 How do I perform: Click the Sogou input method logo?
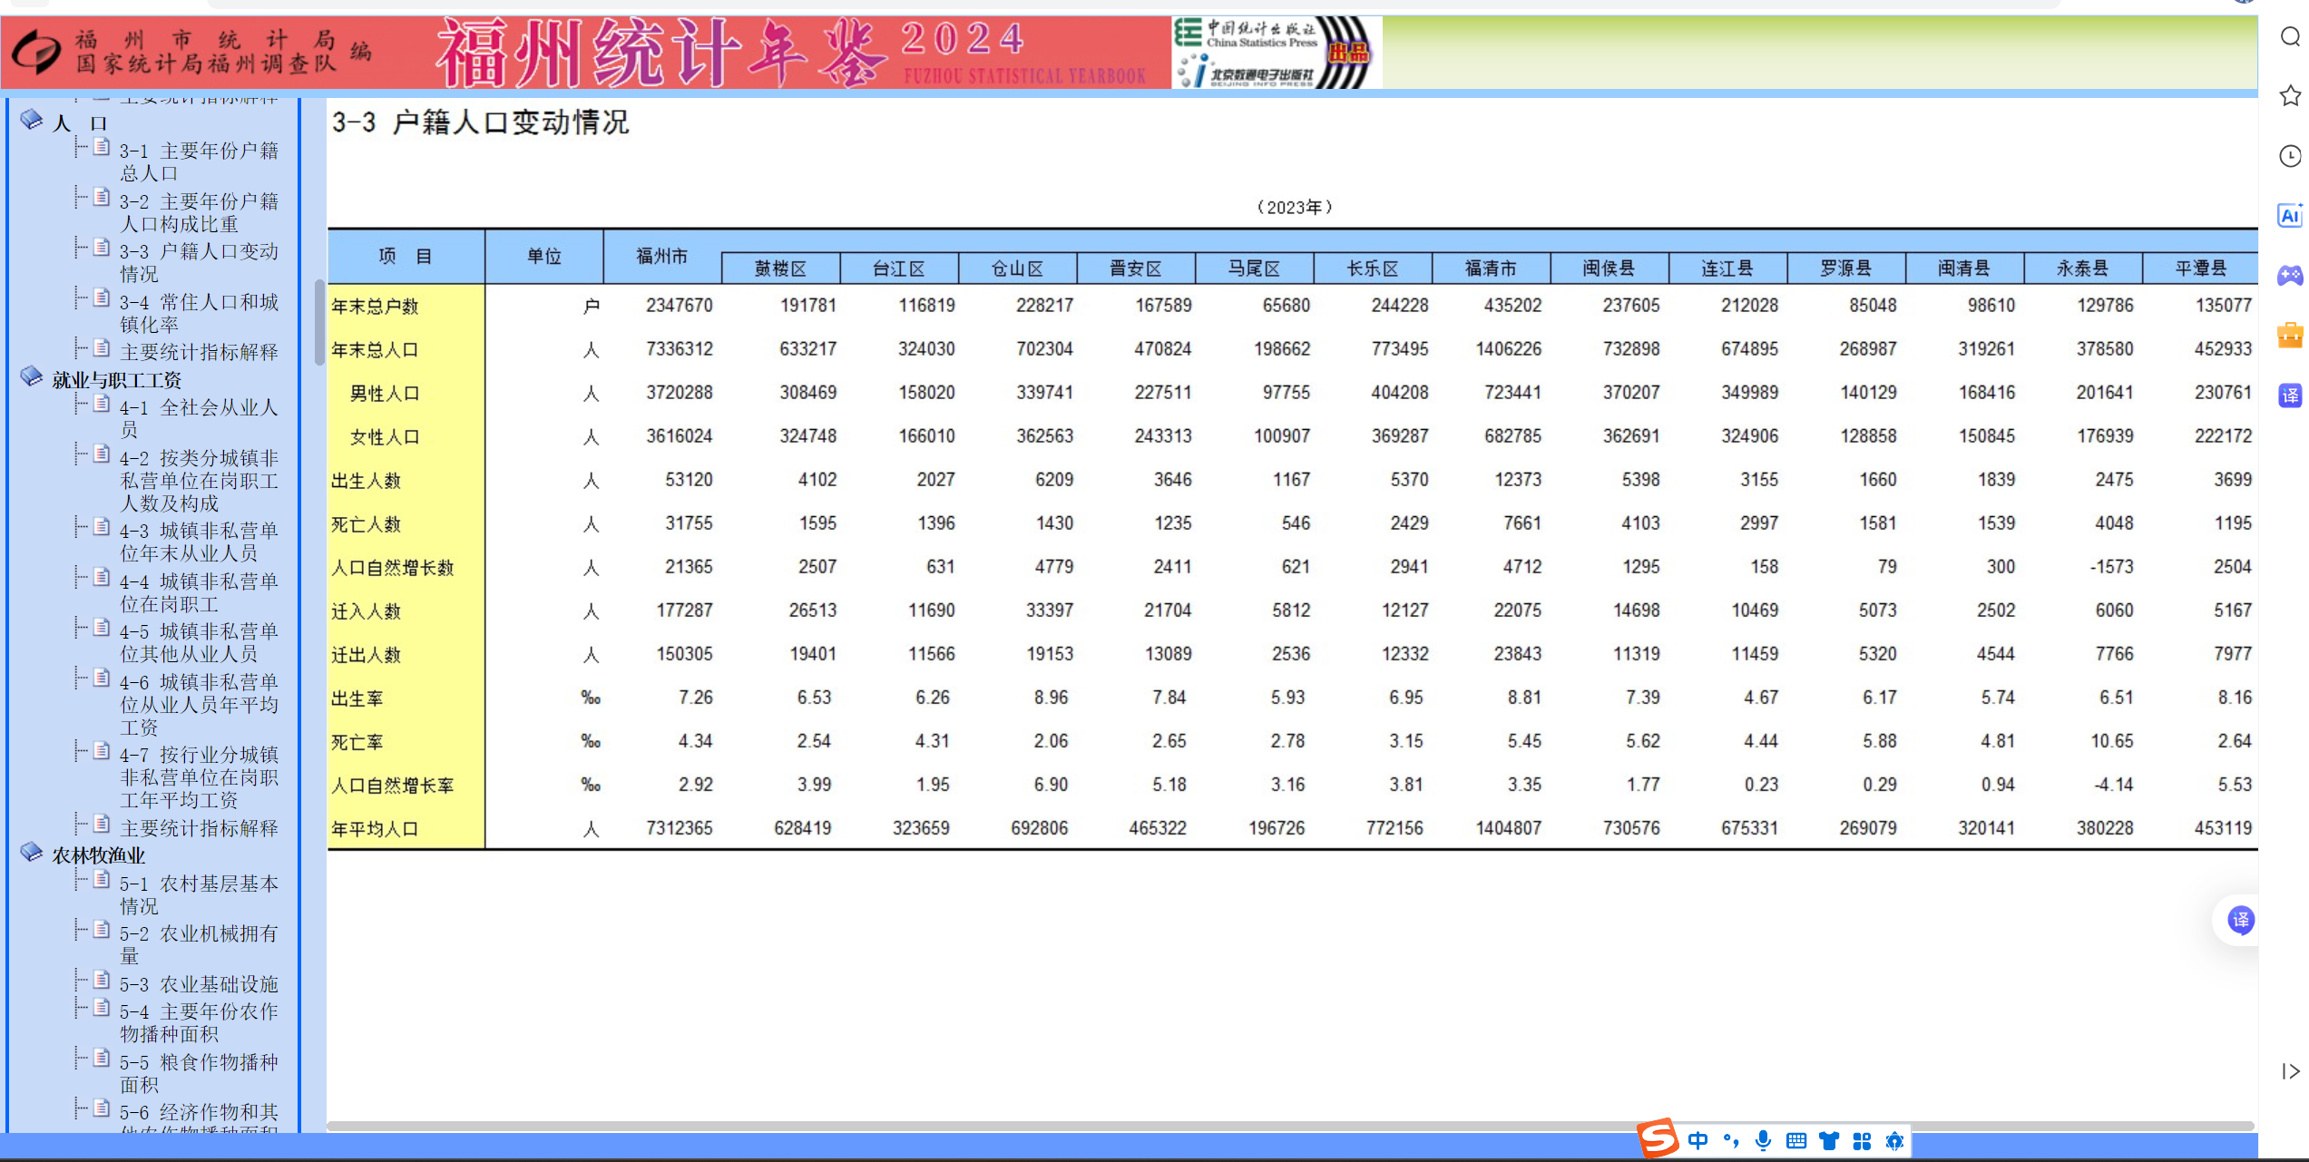click(1658, 1138)
